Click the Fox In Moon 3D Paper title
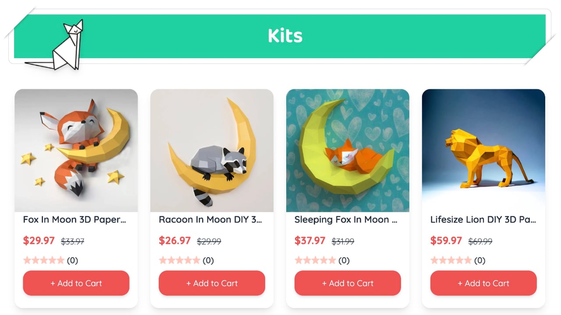 pyautogui.click(x=75, y=220)
